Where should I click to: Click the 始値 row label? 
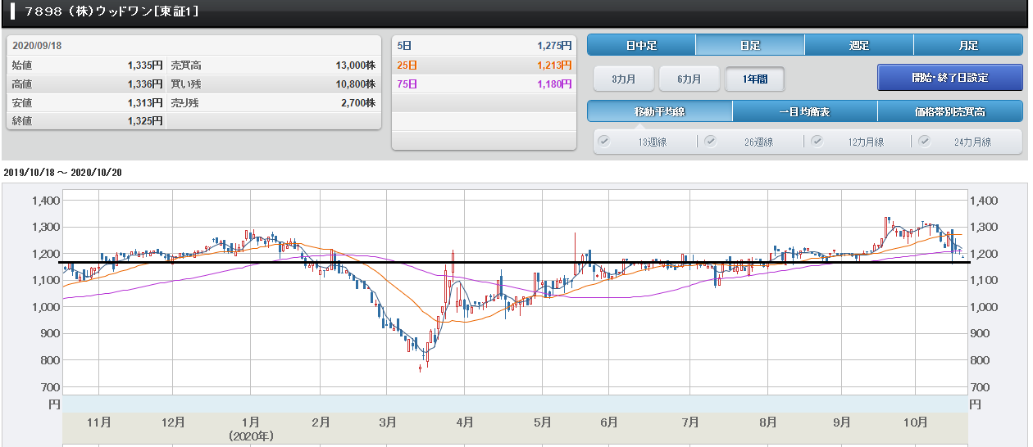(22, 65)
